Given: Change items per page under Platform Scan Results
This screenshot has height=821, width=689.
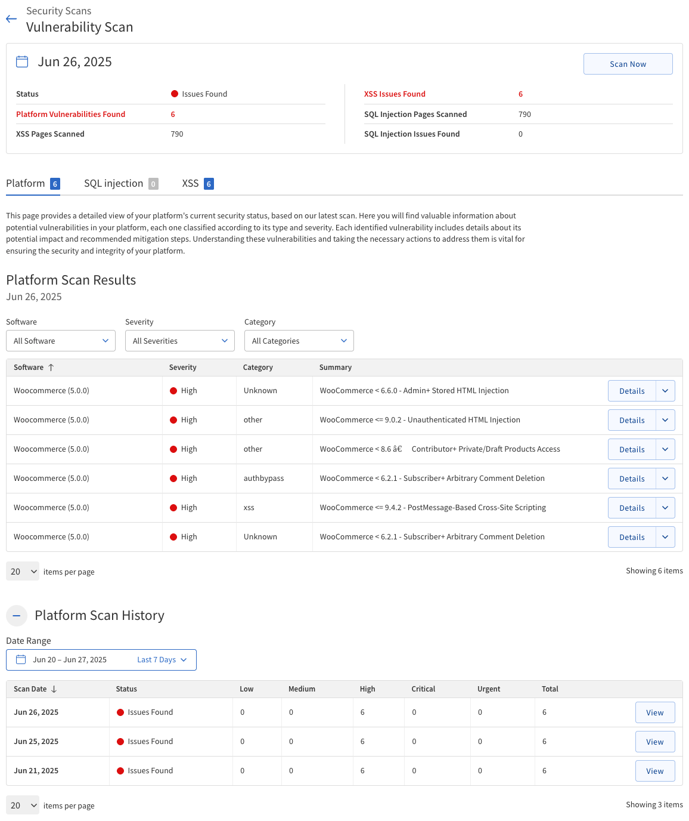Looking at the screenshot, I should [x=23, y=572].
